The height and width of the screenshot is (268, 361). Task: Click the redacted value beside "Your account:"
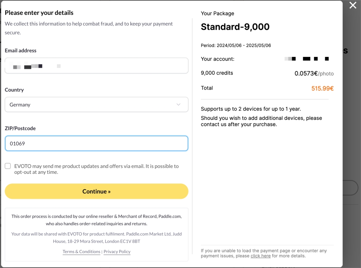pyautogui.click(x=307, y=59)
